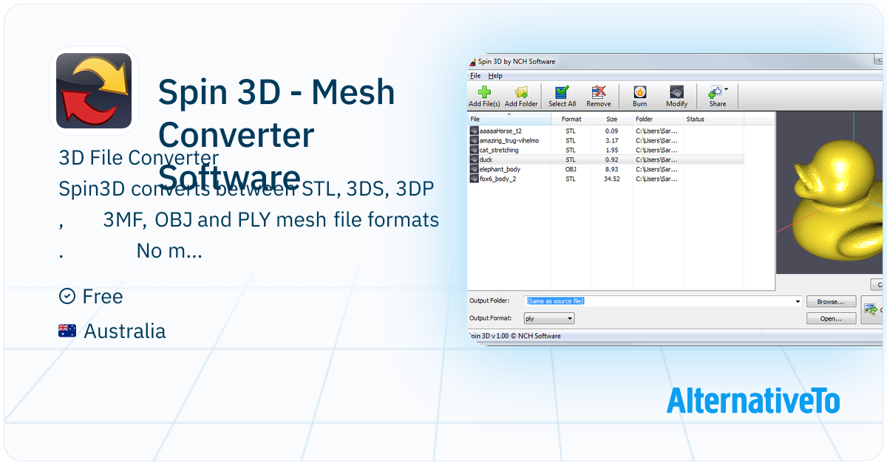Viewport: 887px width, 465px height.
Task: Open the Modify mesh tool
Action: coord(676,96)
